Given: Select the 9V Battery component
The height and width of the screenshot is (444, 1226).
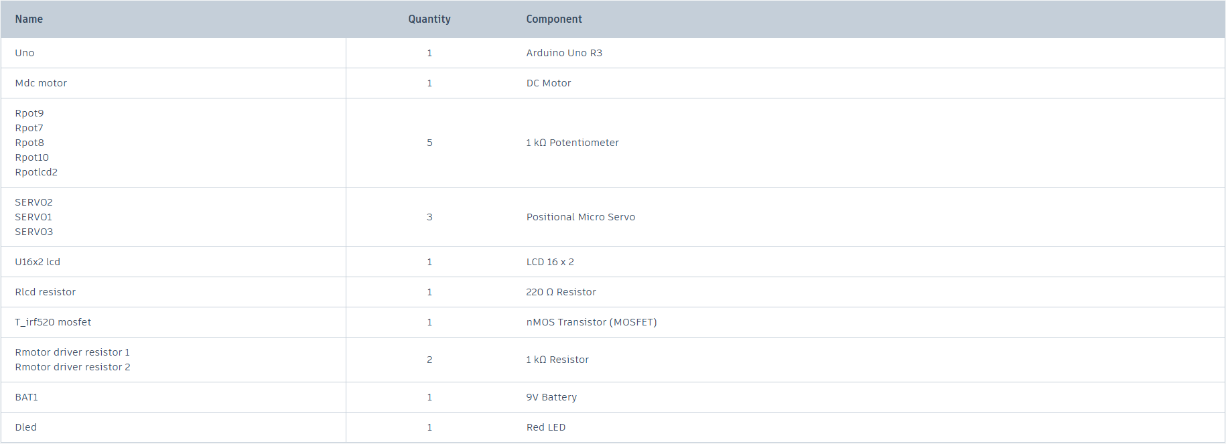Looking at the screenshot, I should point(551,397).
